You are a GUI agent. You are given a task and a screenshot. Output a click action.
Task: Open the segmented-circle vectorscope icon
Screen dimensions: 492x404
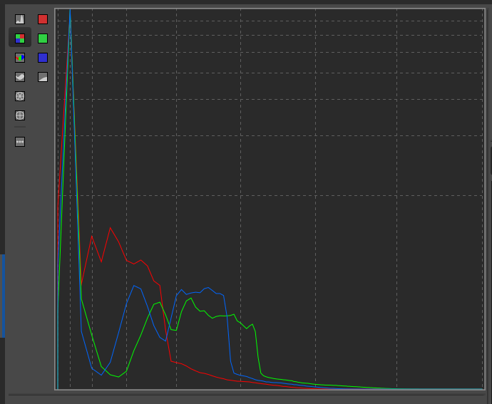pos(20,96)
